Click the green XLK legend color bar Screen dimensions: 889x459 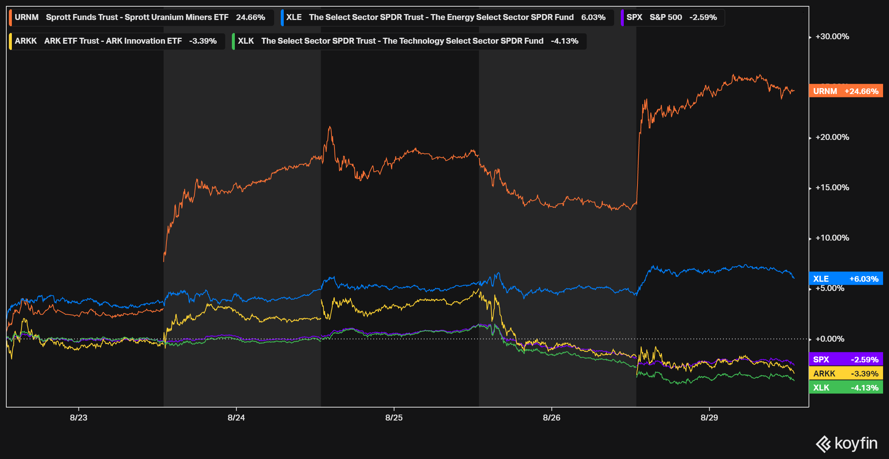pos(233,41)
